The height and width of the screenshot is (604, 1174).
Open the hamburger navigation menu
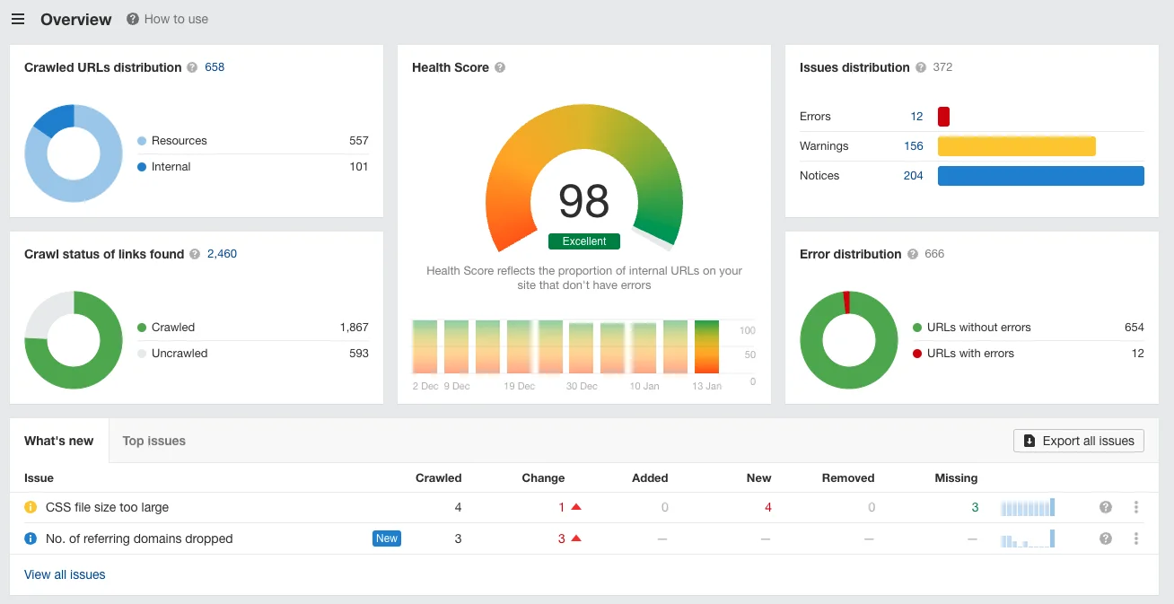(18, 19)
